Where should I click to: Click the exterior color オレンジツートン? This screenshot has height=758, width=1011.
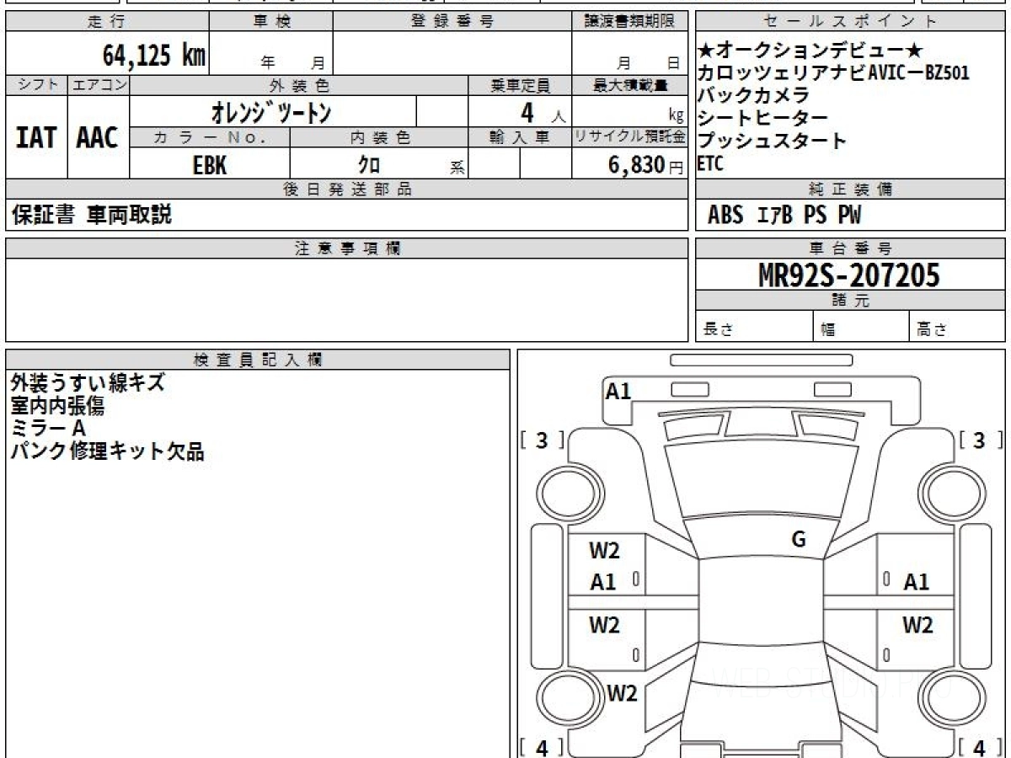[x=271, y=112]
